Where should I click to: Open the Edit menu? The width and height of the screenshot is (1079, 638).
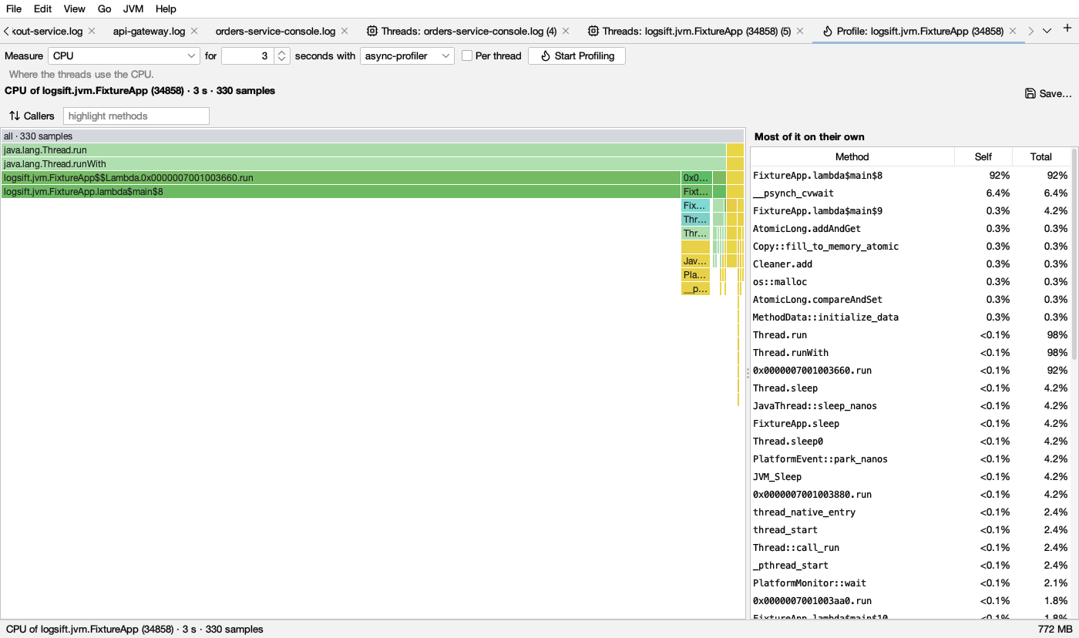43,9
